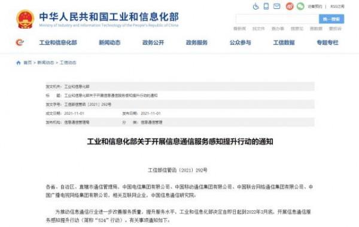Click 新闻动态 in the breadcrumb
The image size is (359, 227).
click(45, 63)
